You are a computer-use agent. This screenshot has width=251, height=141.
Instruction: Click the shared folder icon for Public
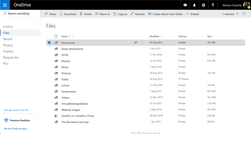pyautogui.click(x=56, y=79)
